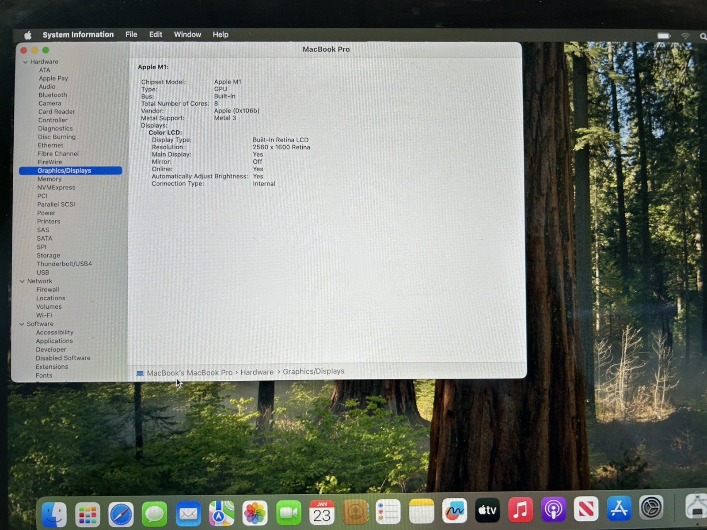This screenshot has width=707, height=530.
Task: Show Storage information in the sidebar
Action: point(48,255)
